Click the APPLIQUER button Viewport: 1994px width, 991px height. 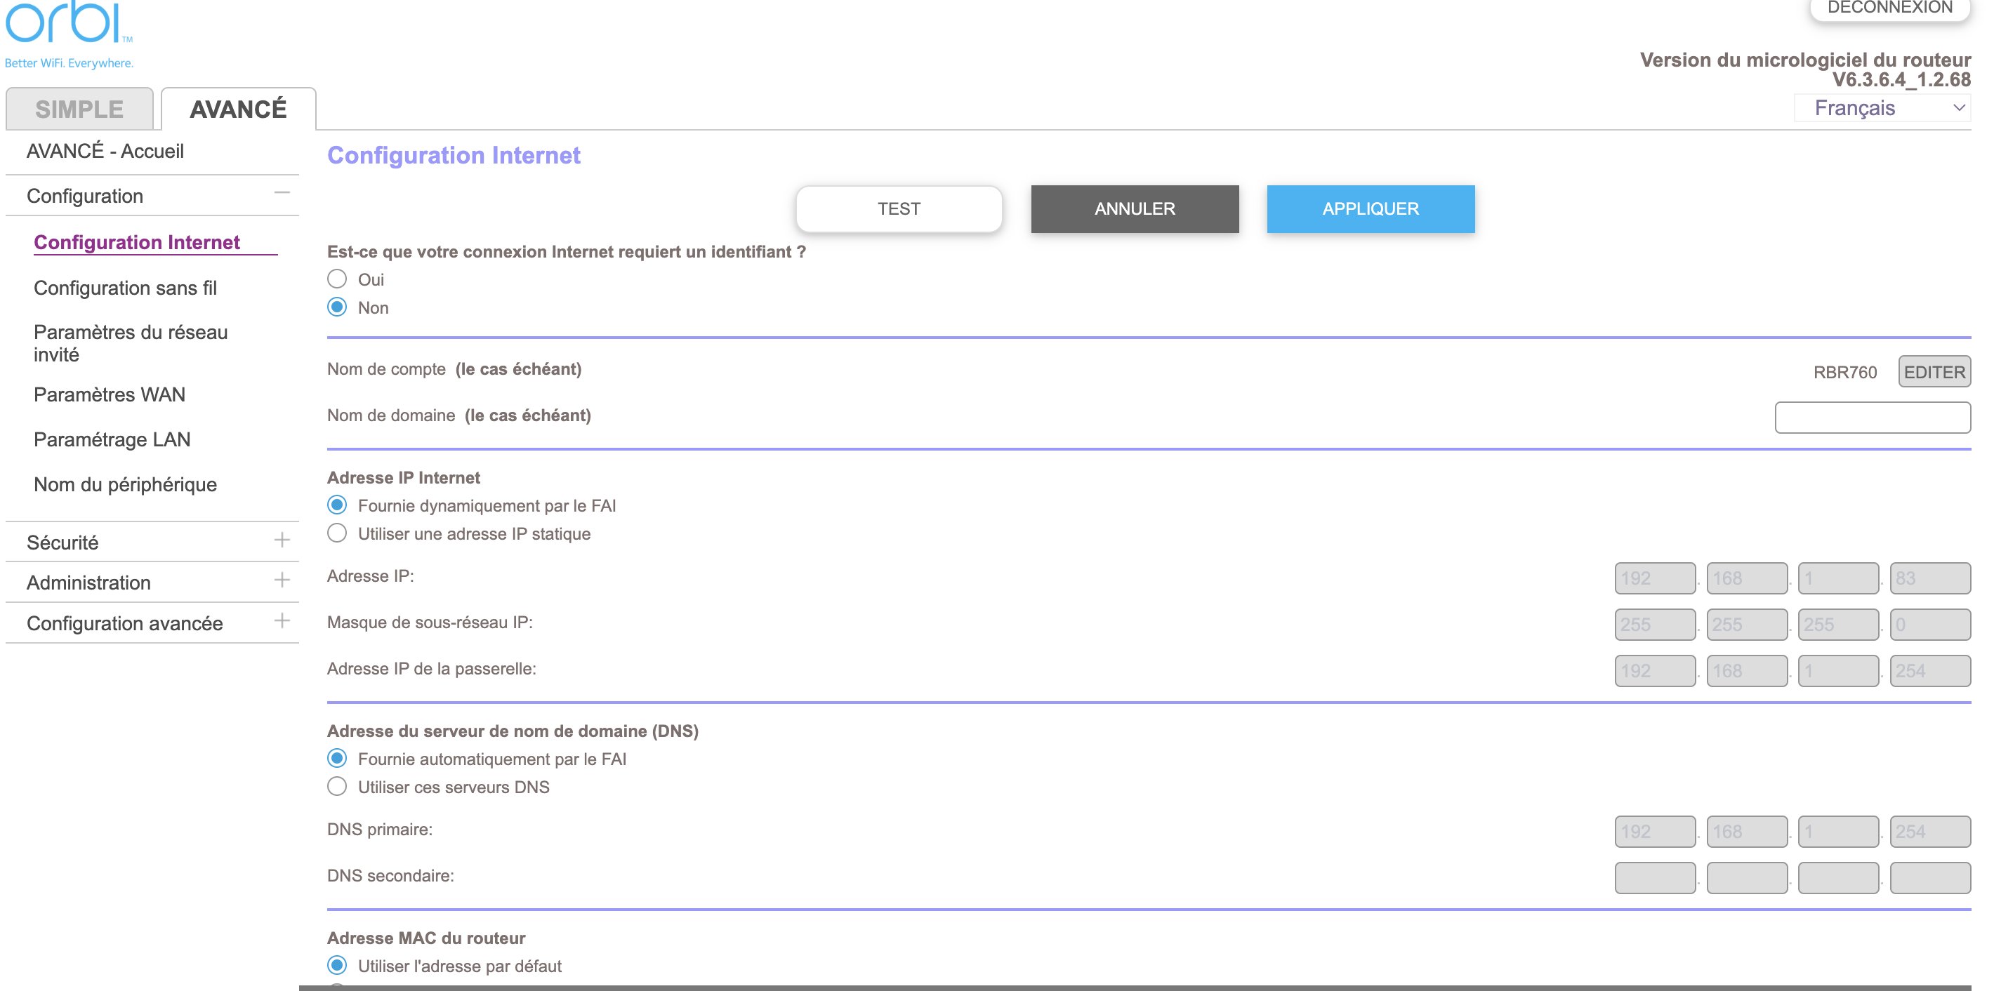[x=1371, y=209]
